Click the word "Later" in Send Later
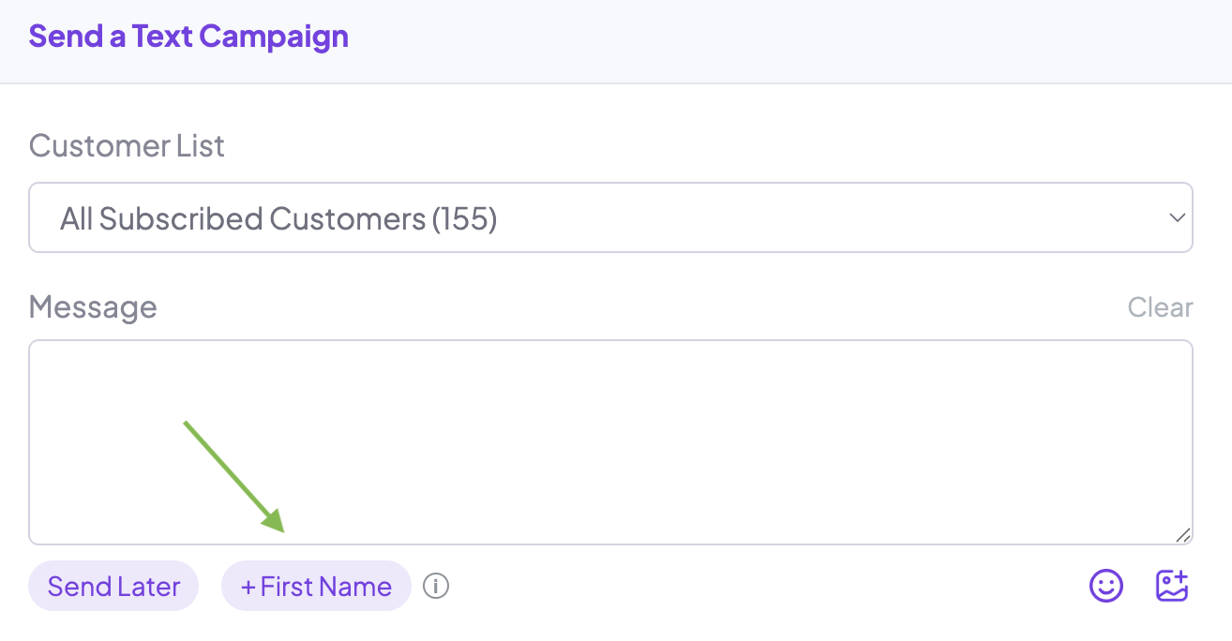 pos(149,587)
